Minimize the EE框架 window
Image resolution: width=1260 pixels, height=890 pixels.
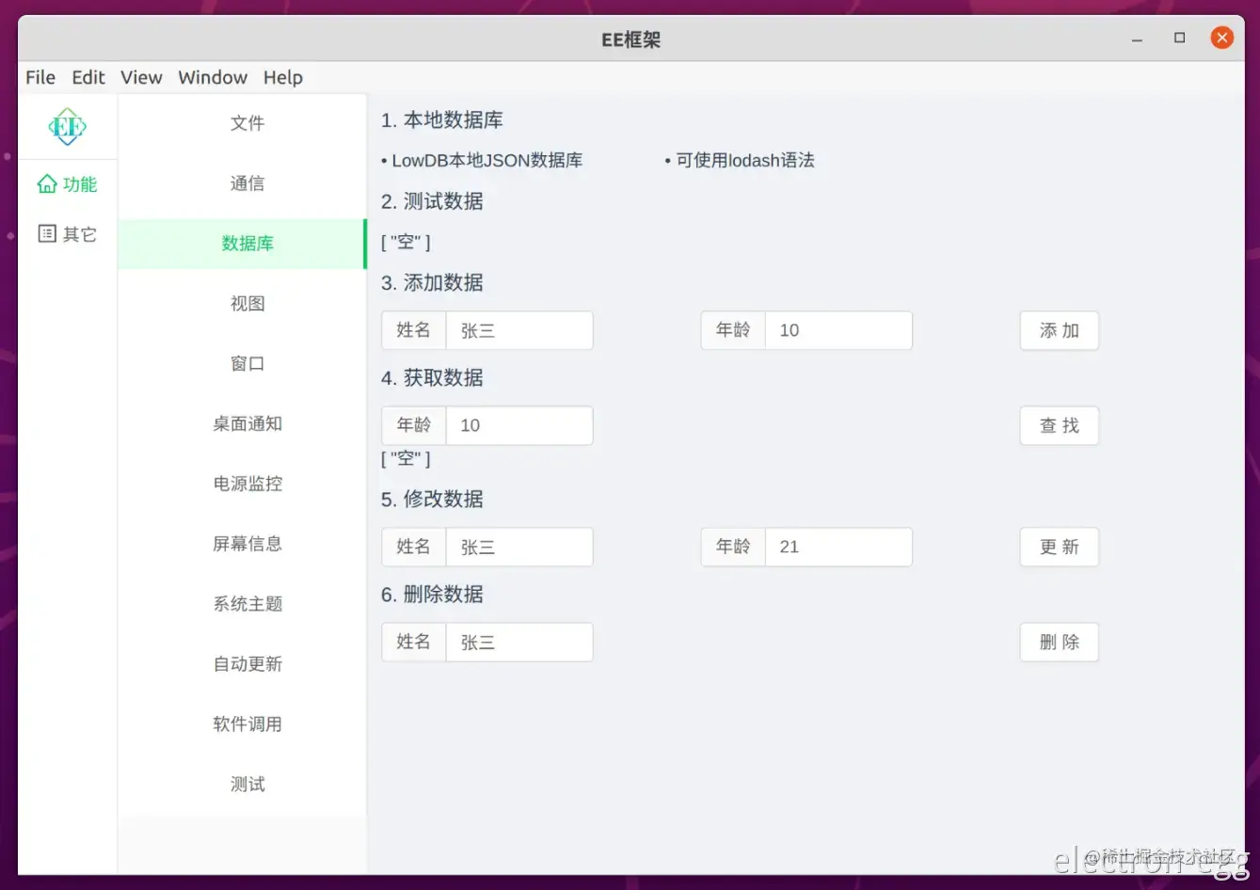[x=1138, y=39]
